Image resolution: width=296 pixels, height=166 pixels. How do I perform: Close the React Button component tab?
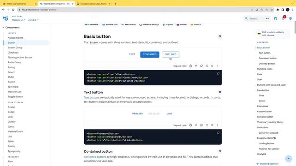73,4
